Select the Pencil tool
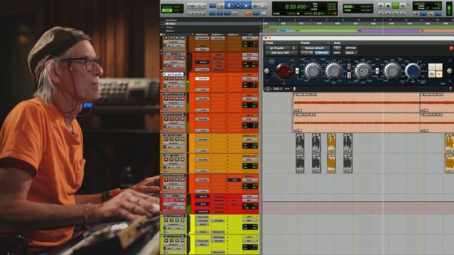The width and height of the screenshot is (454, 255). 263,6
